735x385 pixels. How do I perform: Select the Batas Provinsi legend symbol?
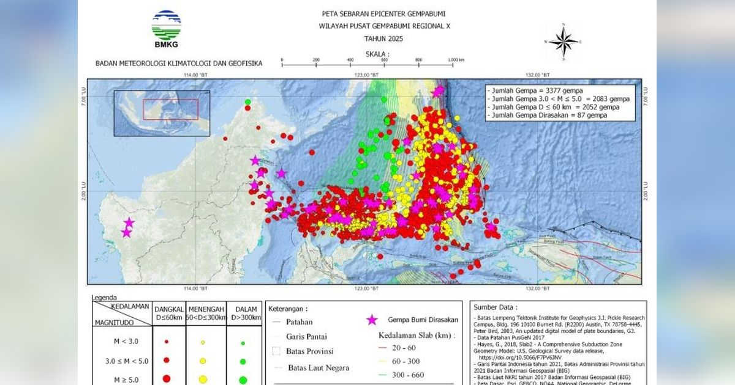pos(277,351)
